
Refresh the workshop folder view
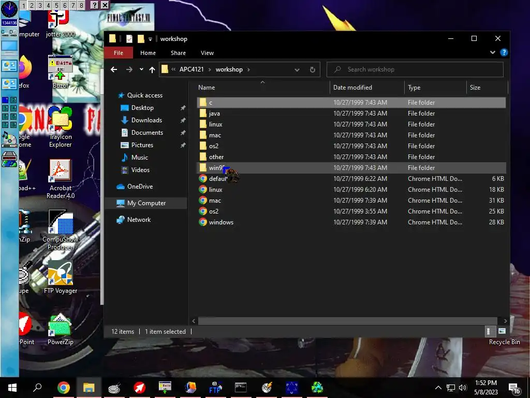[312, 69]
